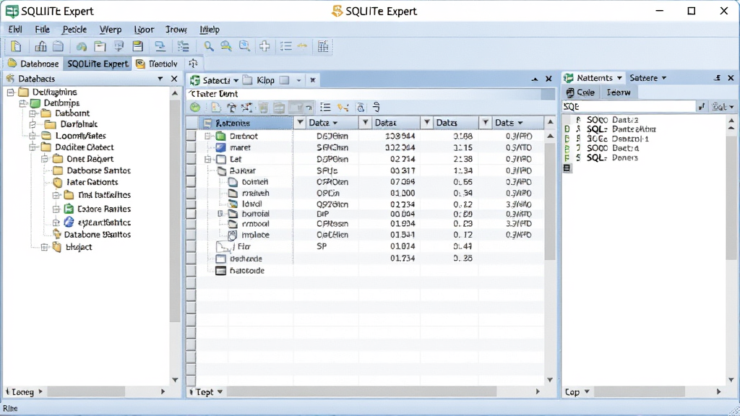This screenshot has height=416, width=740.
Task: Open the Werp menu
Action: 111,29
